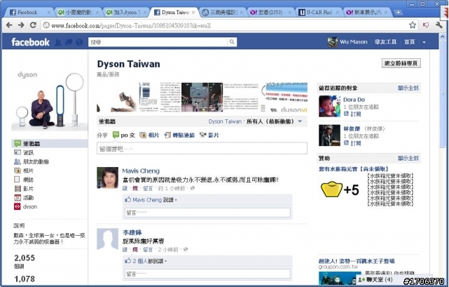Choose 轉貼連結 share option
The height and width of the screenshot is (287, 449).
click(x=179, y=135)
